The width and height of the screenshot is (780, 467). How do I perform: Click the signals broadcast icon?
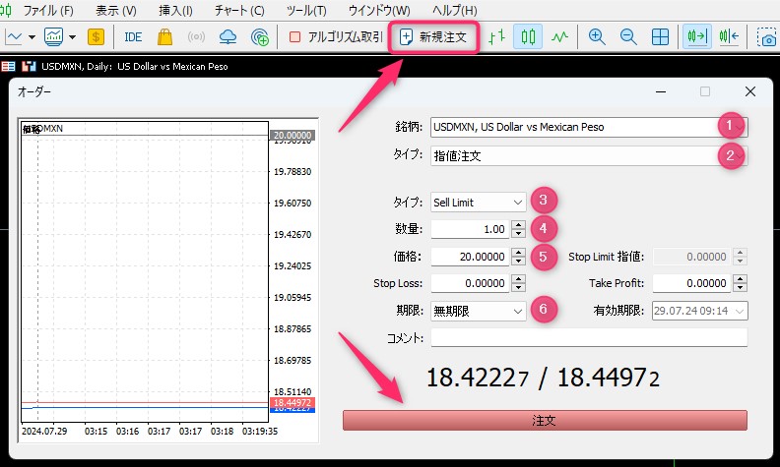pyautogui.click(x=196, y=36)
